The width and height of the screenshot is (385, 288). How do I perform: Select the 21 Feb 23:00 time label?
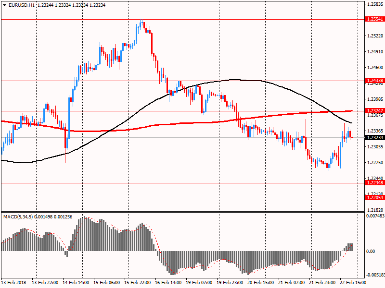coord(322,282)
